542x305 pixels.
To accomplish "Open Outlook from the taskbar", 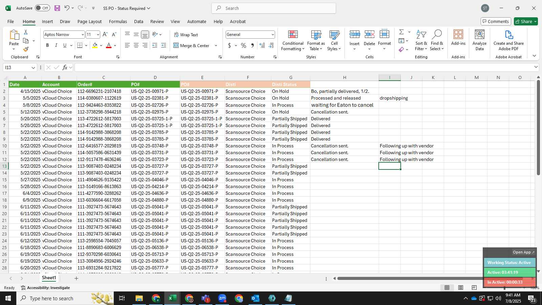I will 255,298.
